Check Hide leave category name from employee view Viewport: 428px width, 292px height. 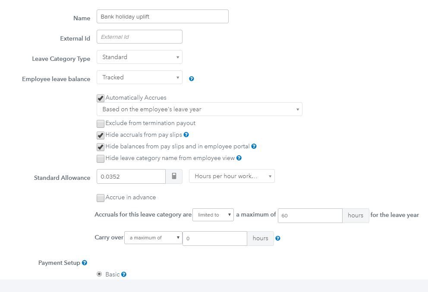[x=101, y=159]
